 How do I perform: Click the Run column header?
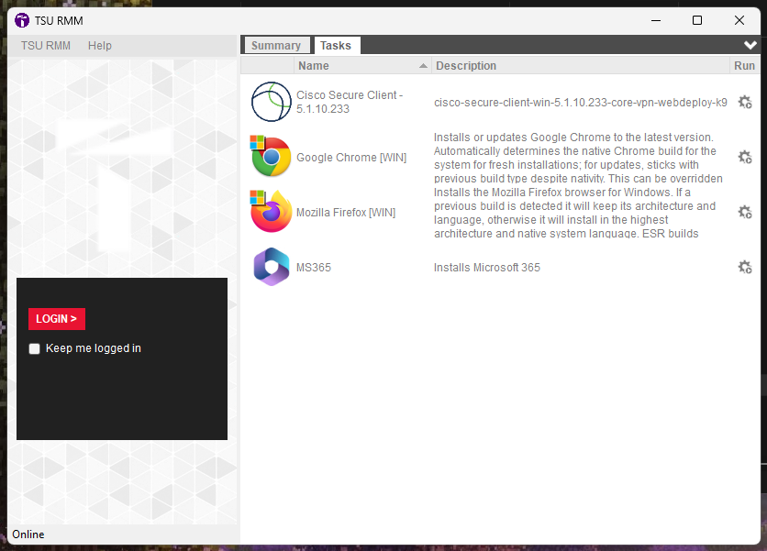pyautogui.click(x=744, y=66)
